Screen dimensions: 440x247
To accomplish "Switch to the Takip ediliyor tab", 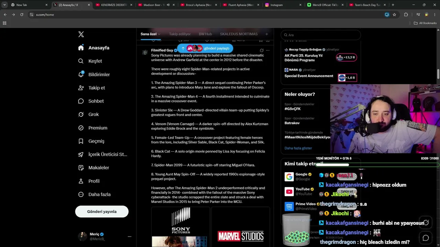I will [180, 34].
